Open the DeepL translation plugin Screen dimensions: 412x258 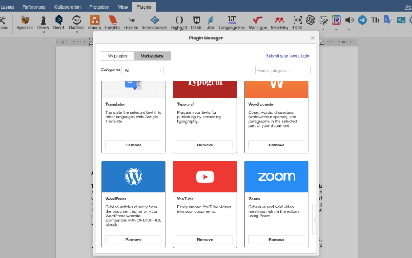(58, 22)
